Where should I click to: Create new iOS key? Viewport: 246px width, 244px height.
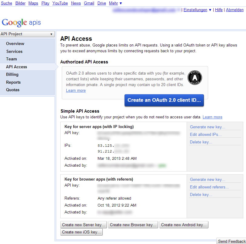coord(81,232)
